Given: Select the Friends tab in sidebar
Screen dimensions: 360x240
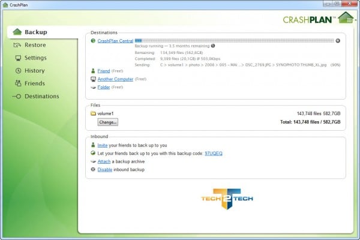Looking at the screenshot, I should [34, 83].
